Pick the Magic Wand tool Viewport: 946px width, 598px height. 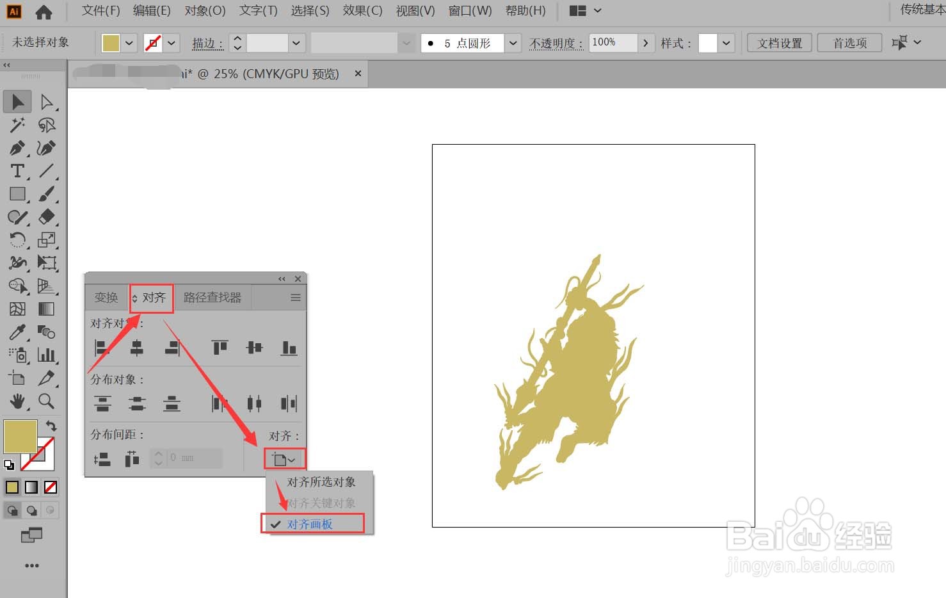[17, 125]
